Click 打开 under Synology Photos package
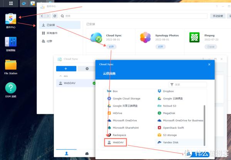The height and width of the screenshot is (160, 231). tap(161, 47)
